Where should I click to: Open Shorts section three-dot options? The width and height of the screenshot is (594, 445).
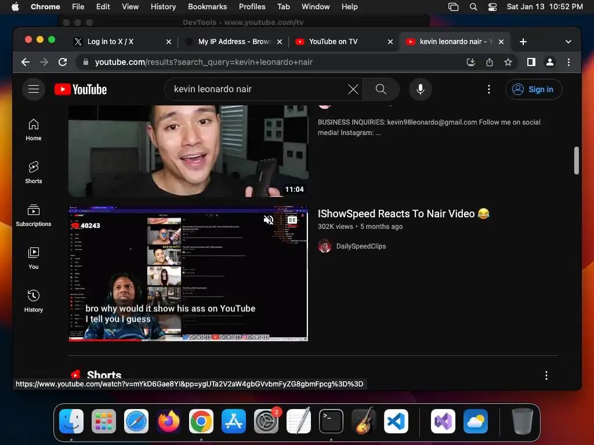pos(546,375)
